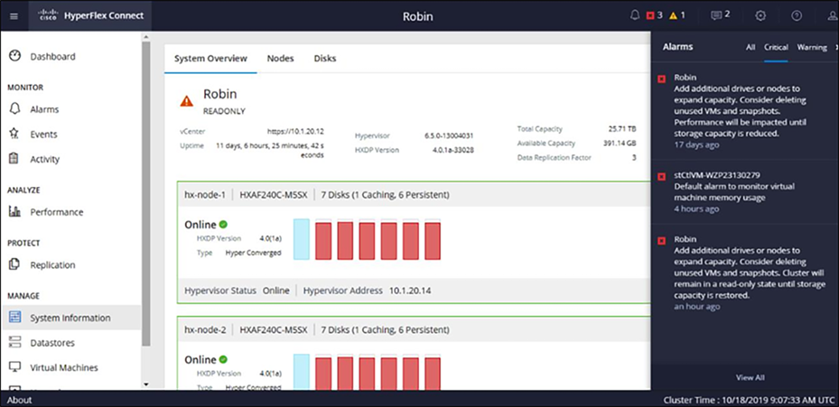Click hx-node-1 green Online status icon

223,225
